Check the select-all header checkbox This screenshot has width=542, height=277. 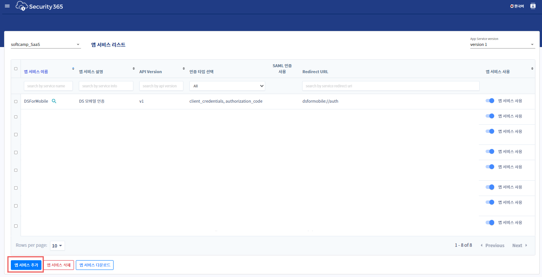coord(16,69)
